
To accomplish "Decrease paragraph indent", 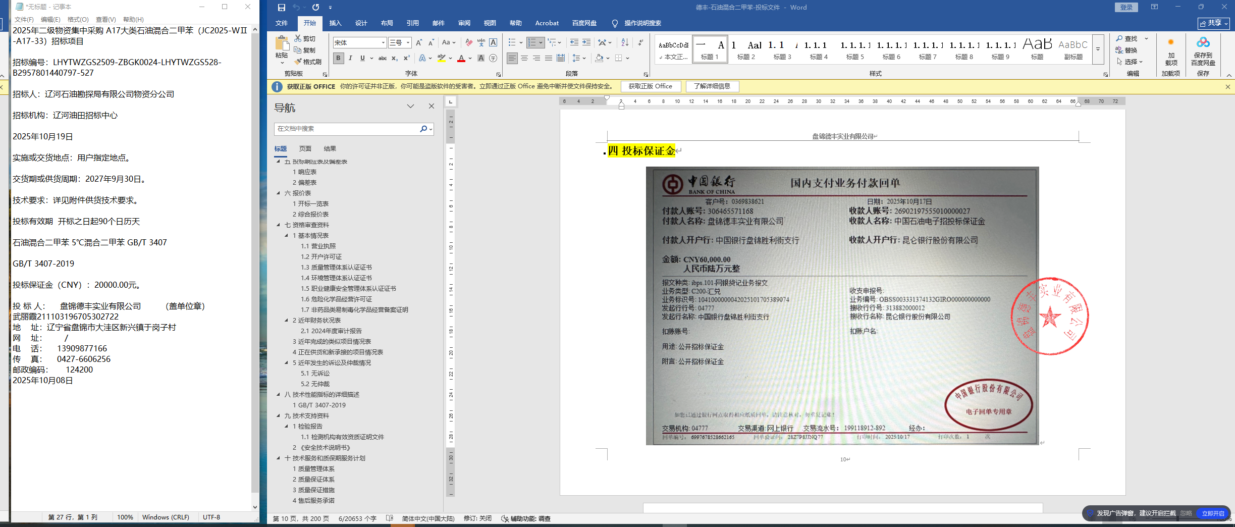I will [x=574, y=43].
